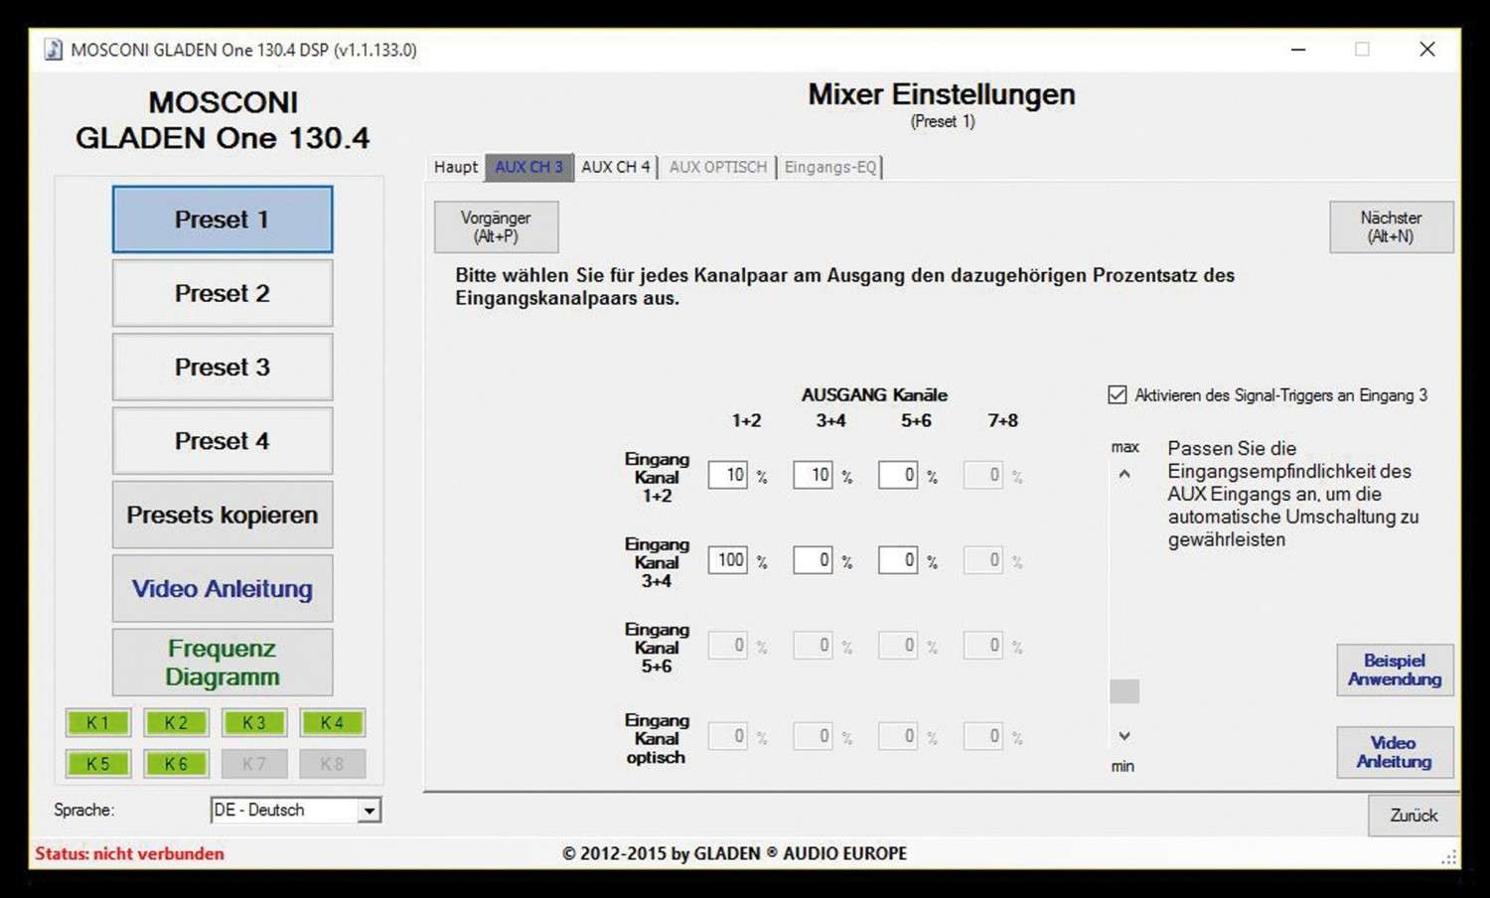1490x898 pixels.
Task: Click the Zurück button
Action: tap(1414, 816)
